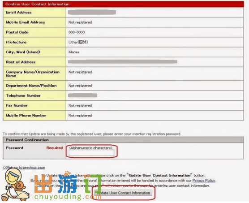Click the City value Macau

pyautogui.click(x=74, y=52)
